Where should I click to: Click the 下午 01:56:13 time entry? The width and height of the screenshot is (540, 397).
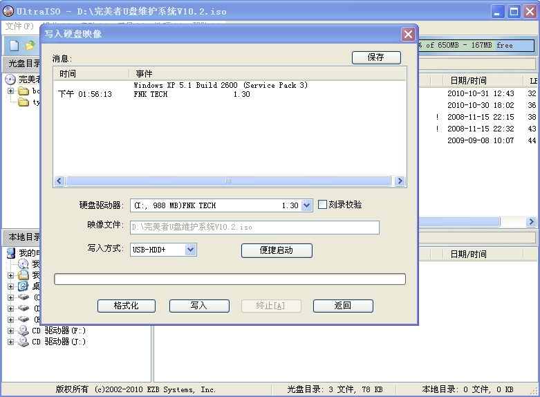click(85, 94)
